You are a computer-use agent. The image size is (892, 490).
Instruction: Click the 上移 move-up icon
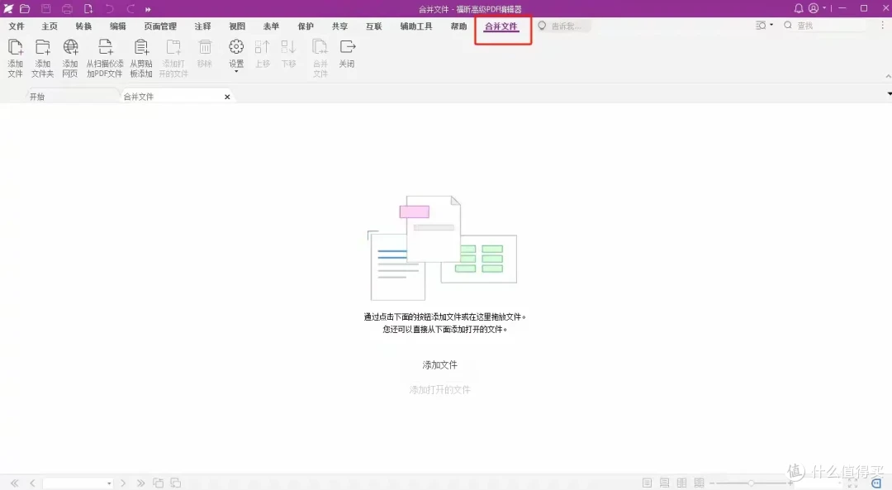[263, 47]
